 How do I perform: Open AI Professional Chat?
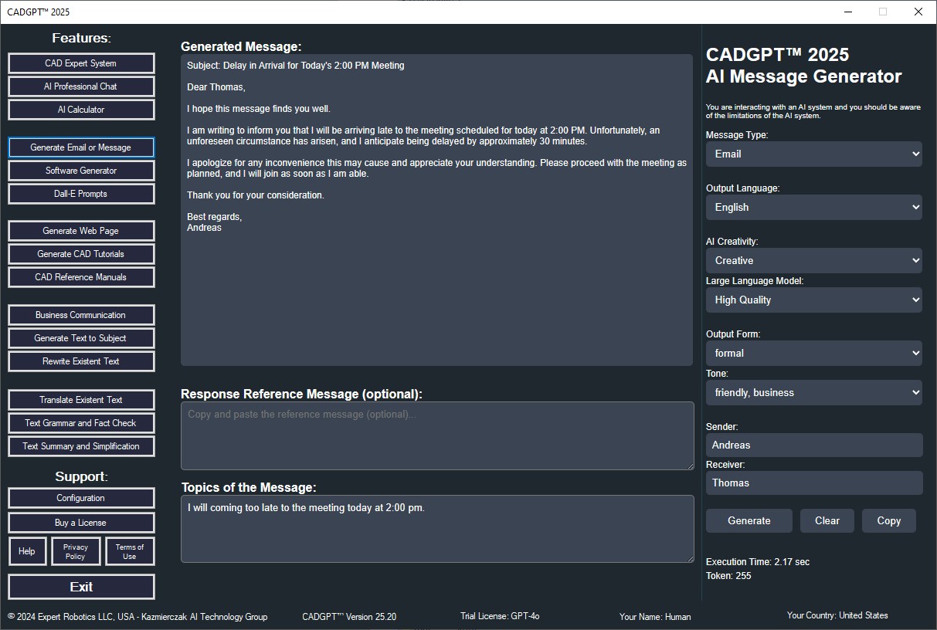tap(81, 86)
